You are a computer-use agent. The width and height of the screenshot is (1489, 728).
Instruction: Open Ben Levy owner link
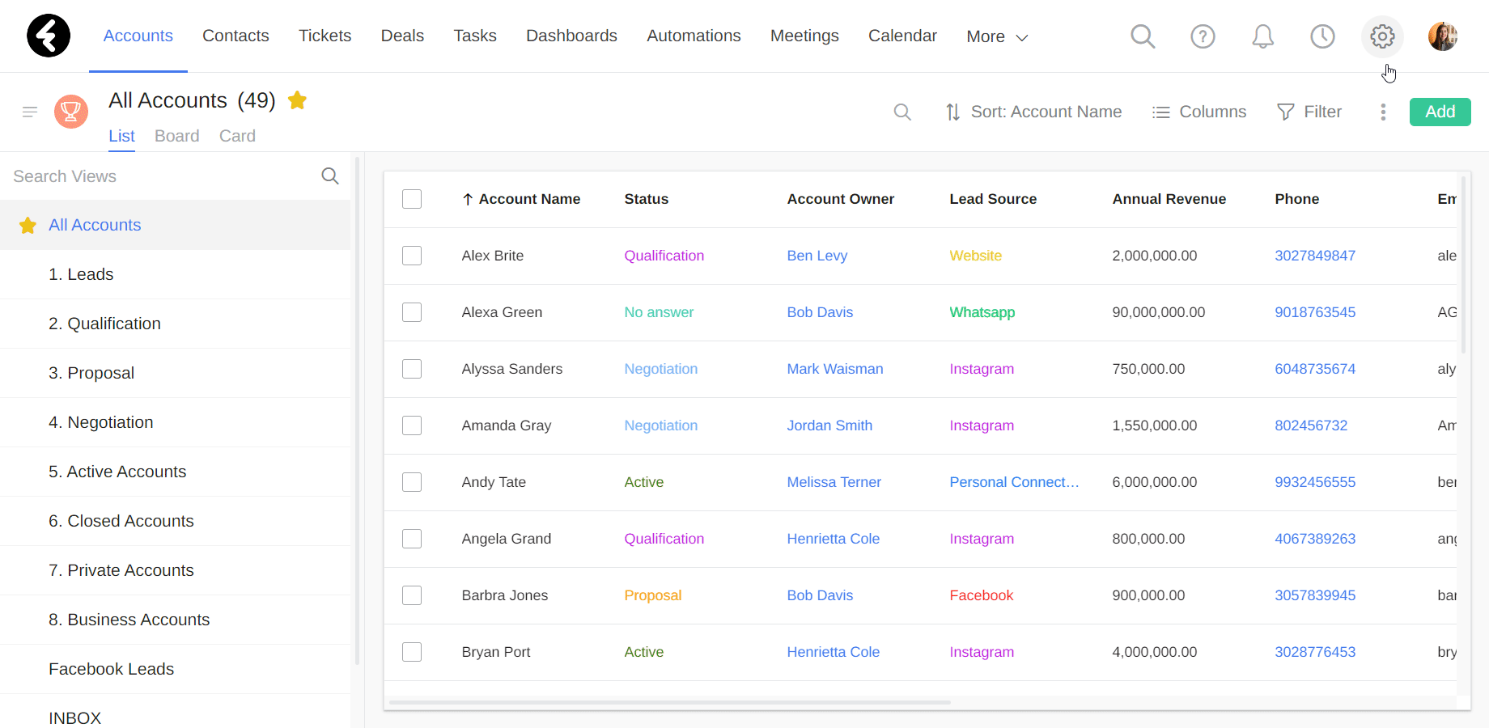point(817,256)
